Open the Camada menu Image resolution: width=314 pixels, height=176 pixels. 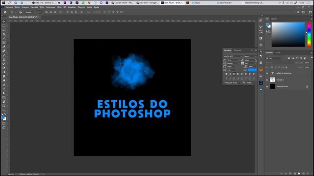tap(34, 7)
